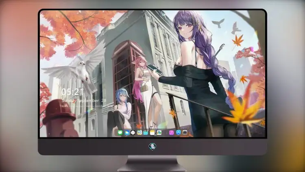Click the 05:21 clock widget
The width and height of the screenshot is (305, 172).
pyautogui.click(x=72, y=92)
